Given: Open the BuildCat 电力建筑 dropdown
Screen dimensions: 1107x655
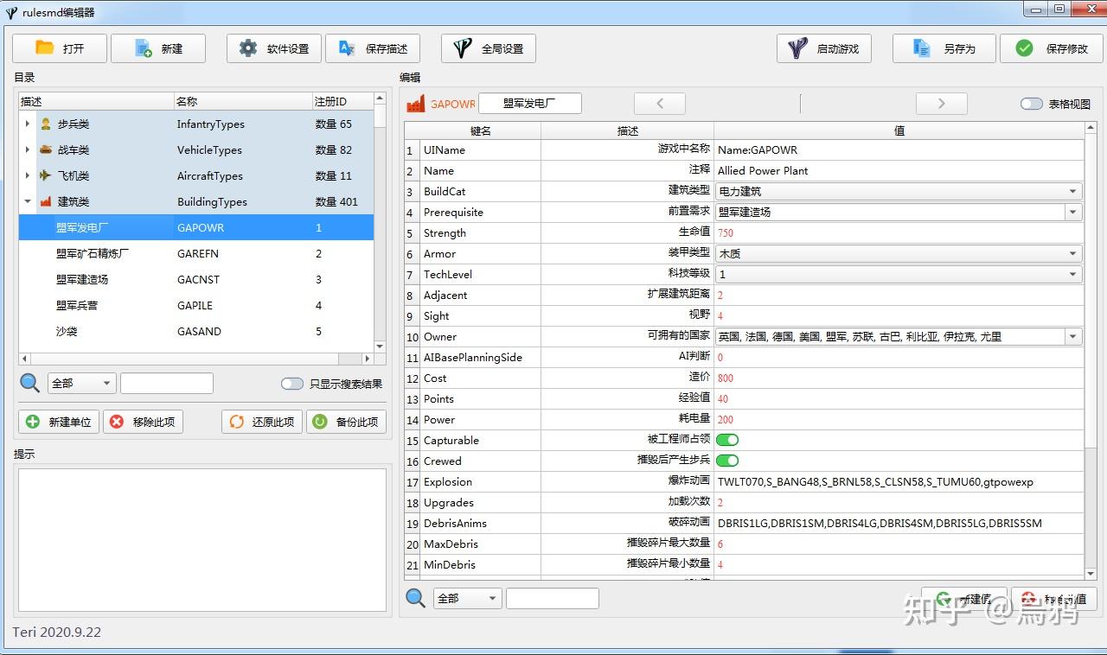Looking at the screenshot, I should click(x=899, y=191).
